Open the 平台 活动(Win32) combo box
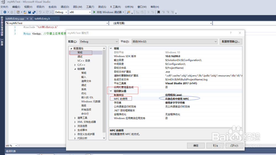The height and width of the screenshot is (155, 276). [174, 41]
